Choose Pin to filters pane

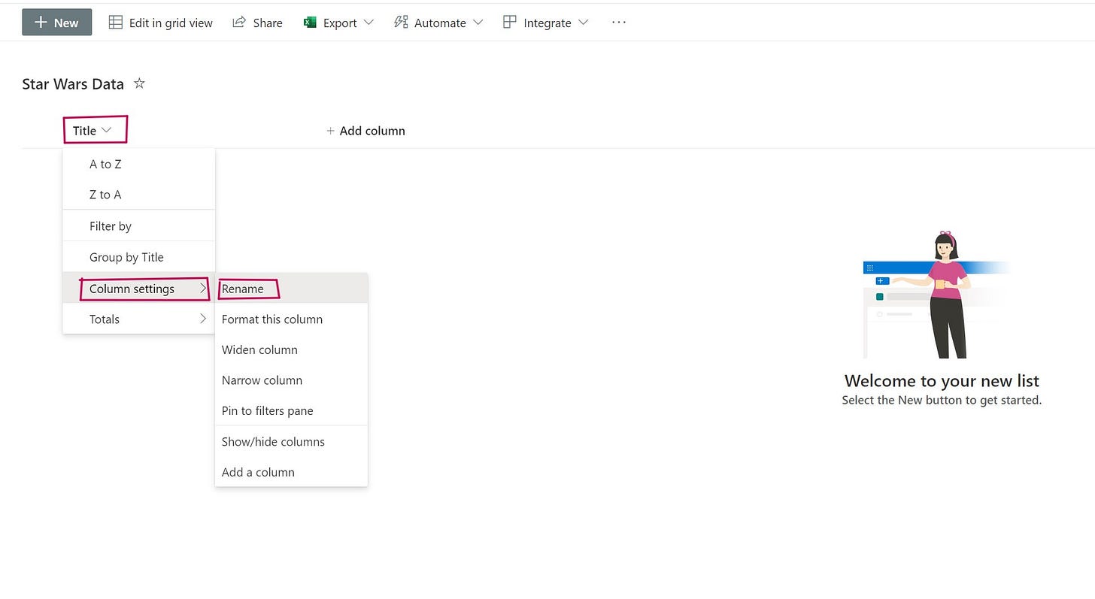coord(292,411)
